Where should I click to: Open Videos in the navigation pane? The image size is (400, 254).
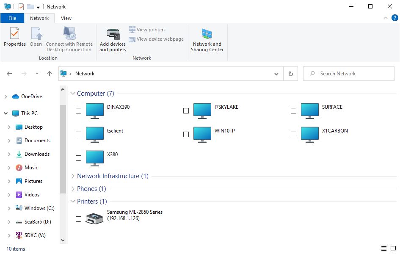(28, 195)
